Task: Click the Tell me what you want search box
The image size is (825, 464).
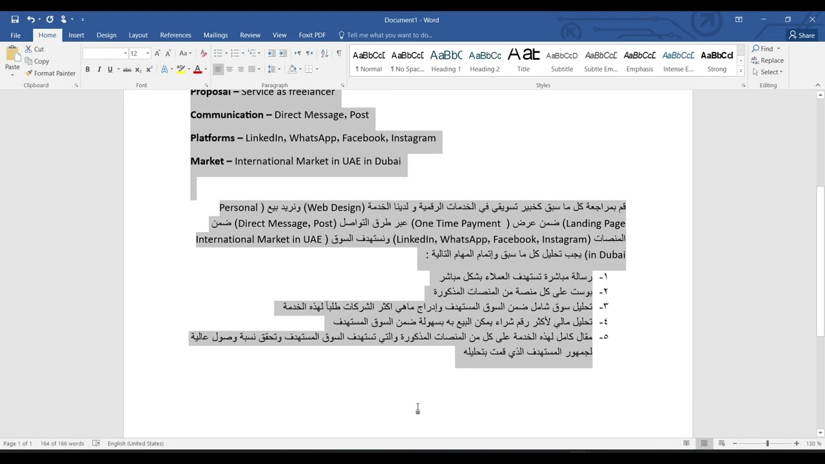Action: 390,35
